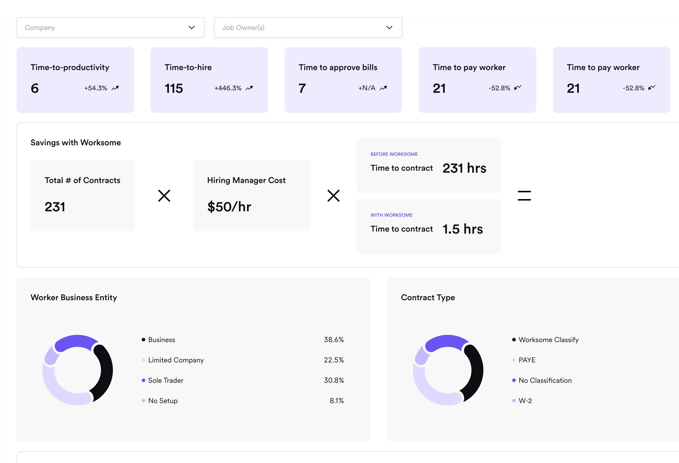Select the Time-to-productivity card title
The image size is (679, 463).
[x=70, y=67]
